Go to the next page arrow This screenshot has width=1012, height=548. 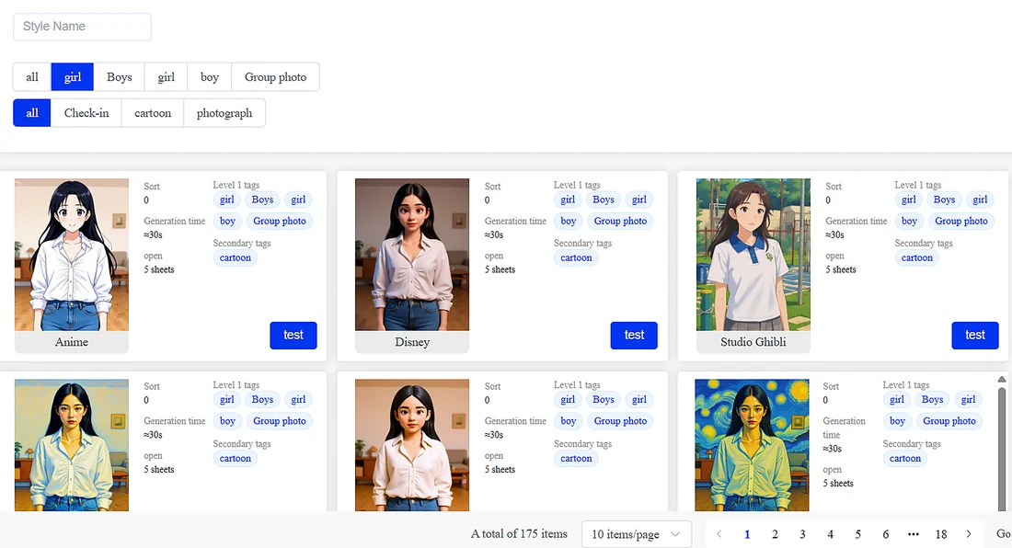(x=969, y=534)
